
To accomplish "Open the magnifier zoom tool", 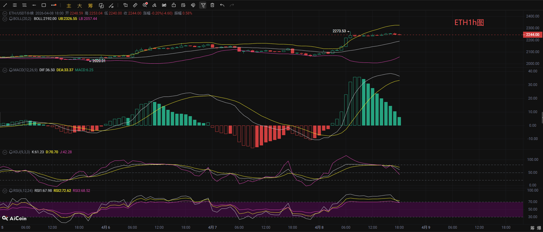I will [x=145, y=5].
